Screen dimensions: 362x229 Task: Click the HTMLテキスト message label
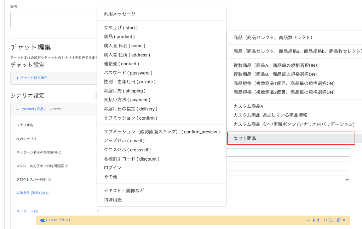(x=60, y=220)
